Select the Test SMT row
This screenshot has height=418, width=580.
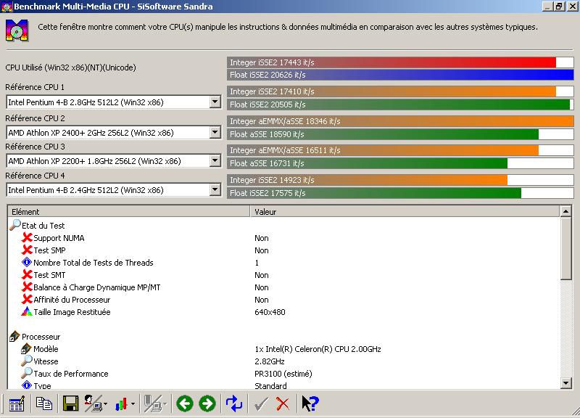284,275
